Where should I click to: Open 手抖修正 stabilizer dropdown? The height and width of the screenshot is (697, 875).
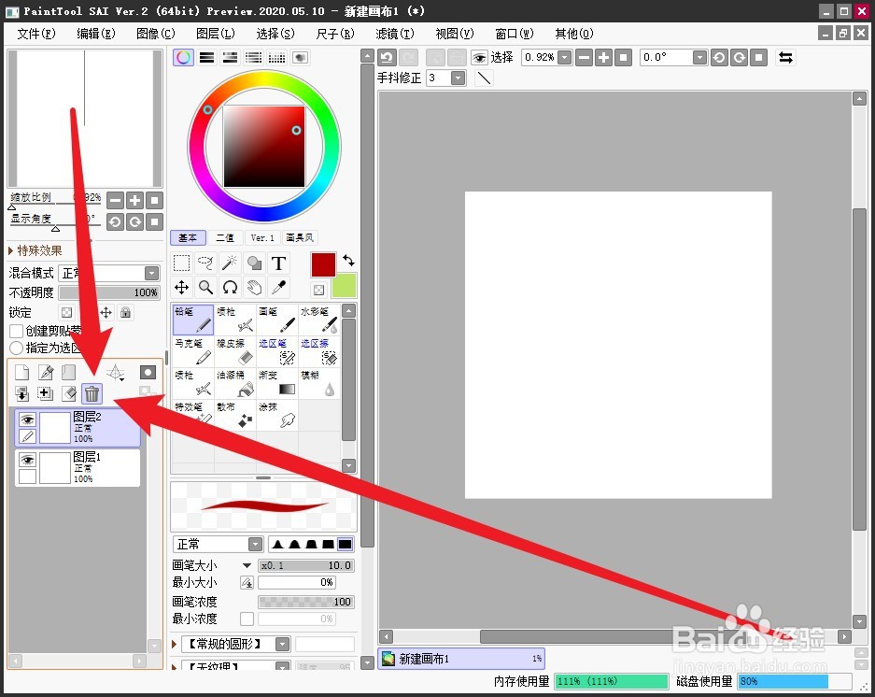(x=459, y=78)
